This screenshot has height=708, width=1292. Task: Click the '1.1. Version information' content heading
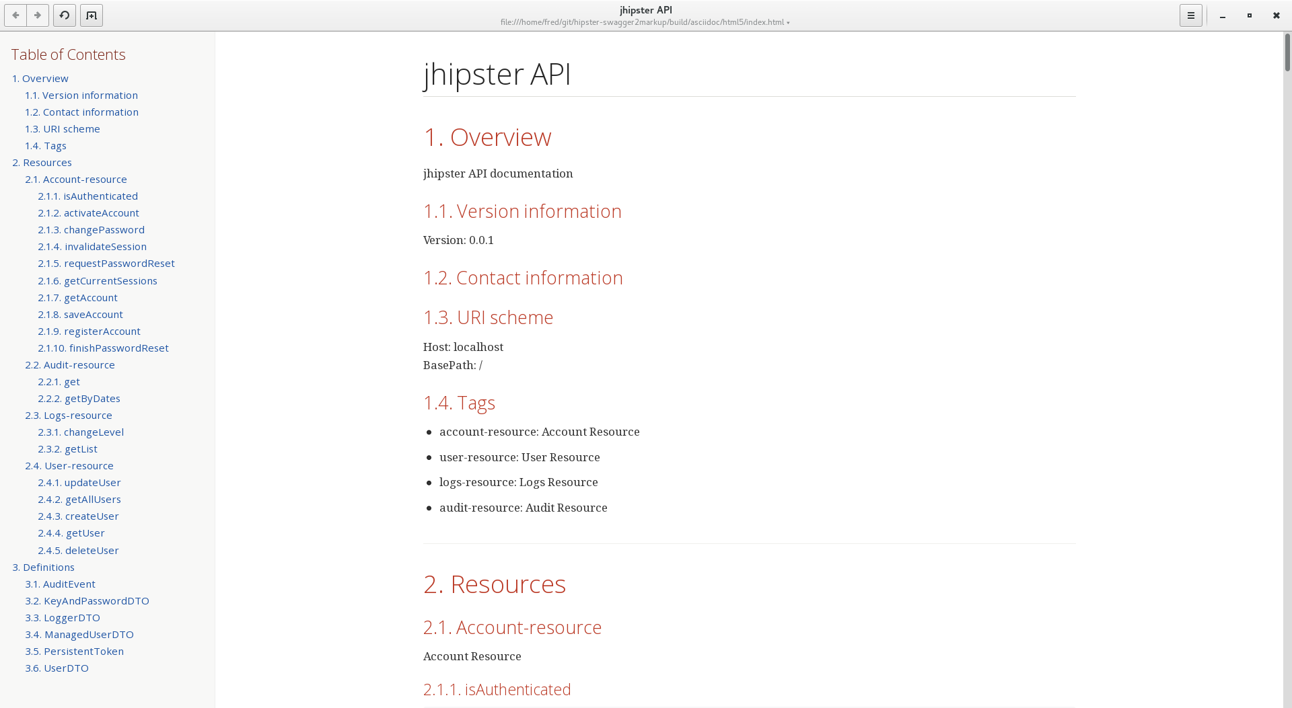tap(522, 211)
